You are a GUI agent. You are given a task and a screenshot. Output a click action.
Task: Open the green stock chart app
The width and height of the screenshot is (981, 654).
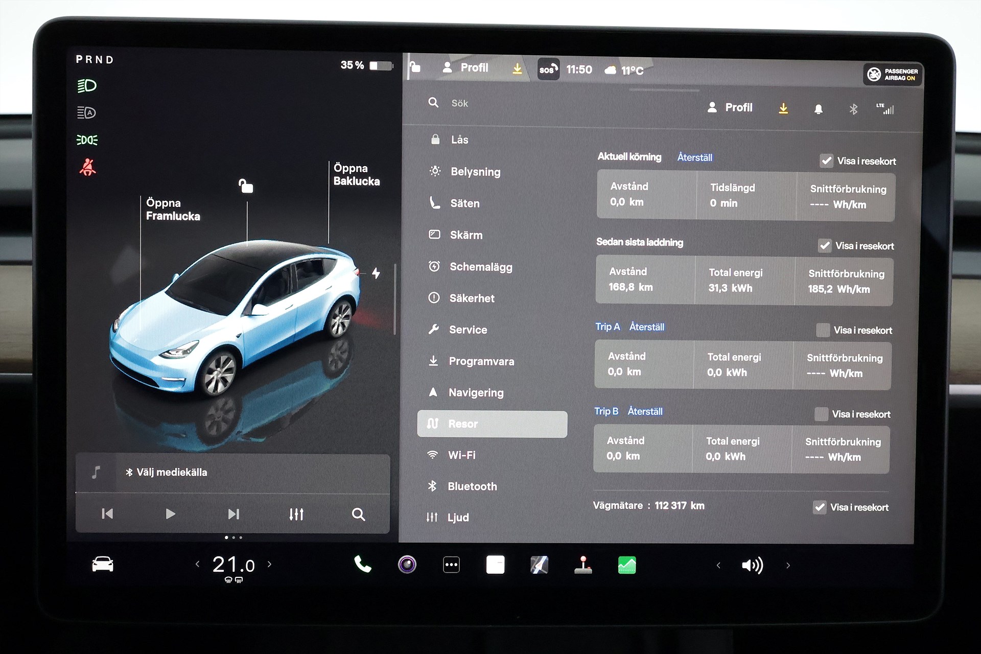[627, 565]
